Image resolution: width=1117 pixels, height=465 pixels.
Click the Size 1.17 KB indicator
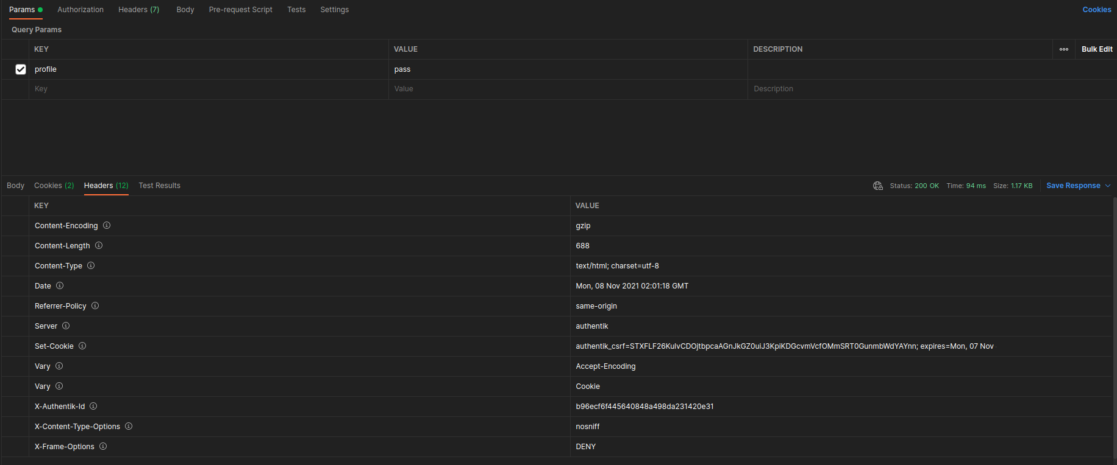coord(1013,186)
